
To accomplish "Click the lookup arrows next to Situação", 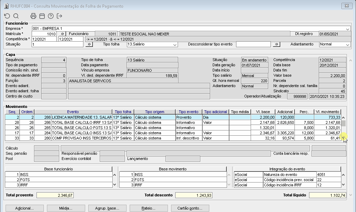I will [x=89, y=44].
